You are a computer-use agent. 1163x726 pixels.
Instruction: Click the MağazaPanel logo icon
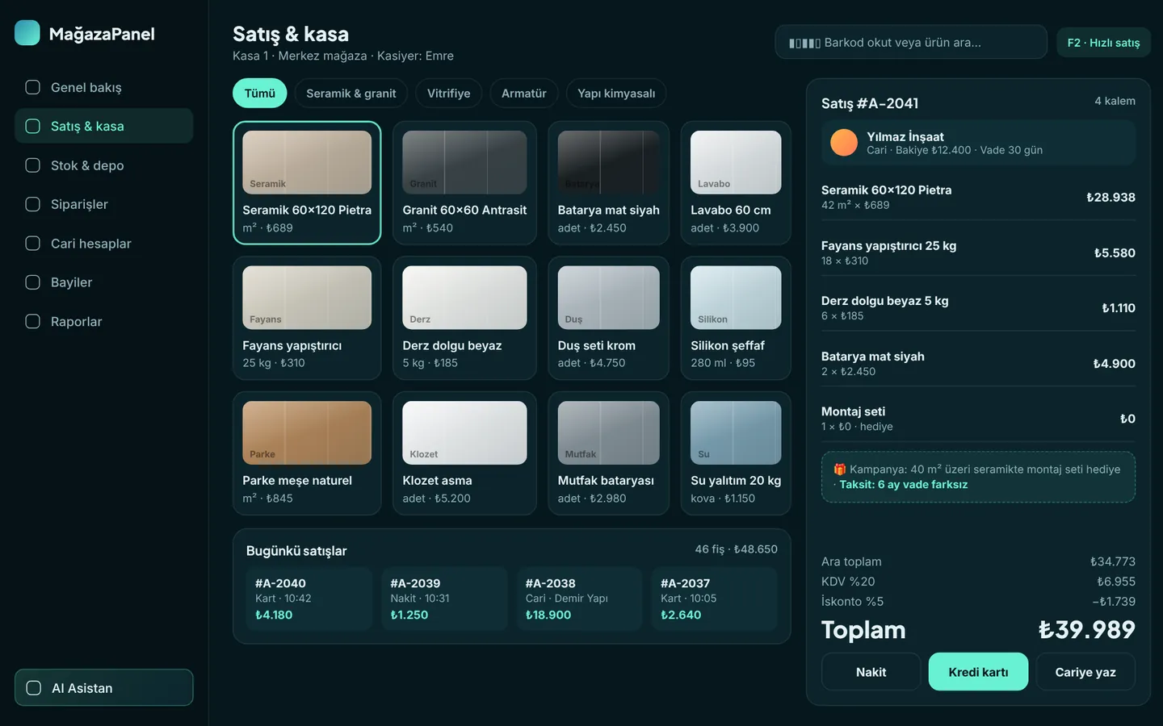pos(27,32)
